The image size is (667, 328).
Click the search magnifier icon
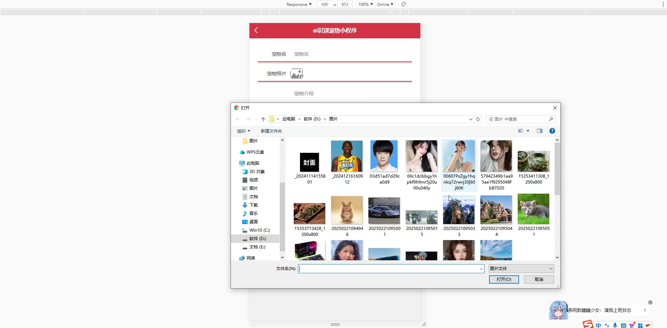[551, 119]
